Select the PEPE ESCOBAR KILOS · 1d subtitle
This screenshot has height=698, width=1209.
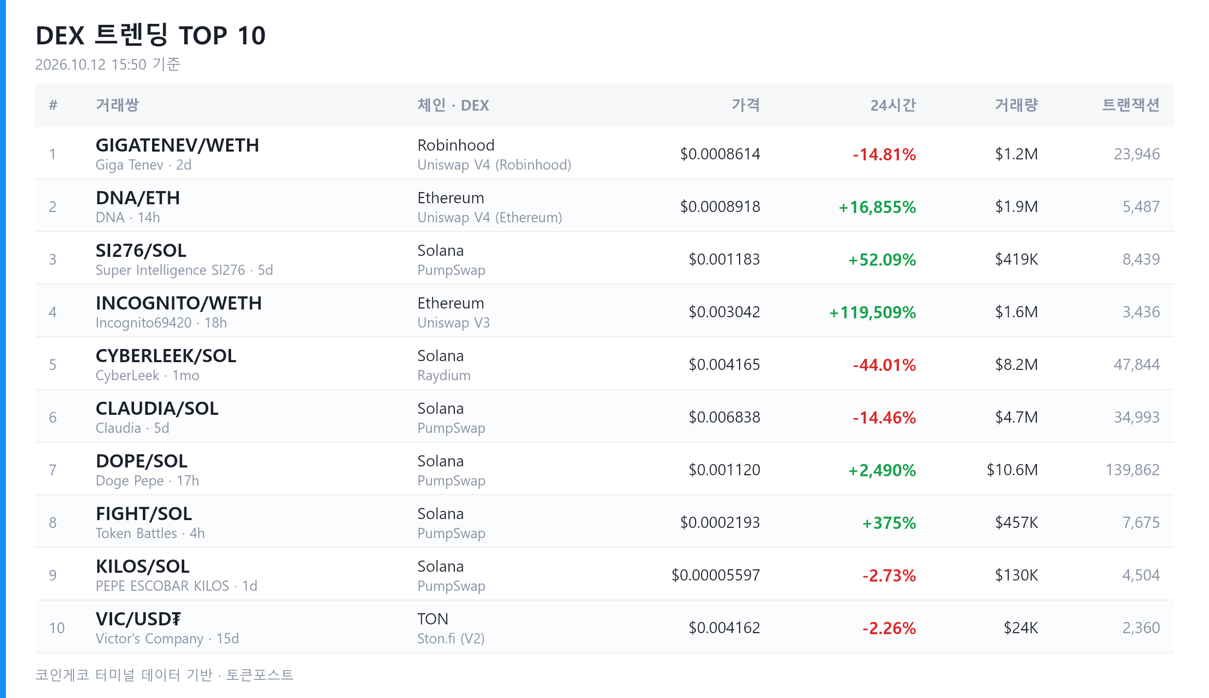176,586
